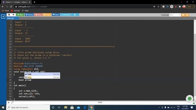Open the Windows Start menu

point(3,107)
